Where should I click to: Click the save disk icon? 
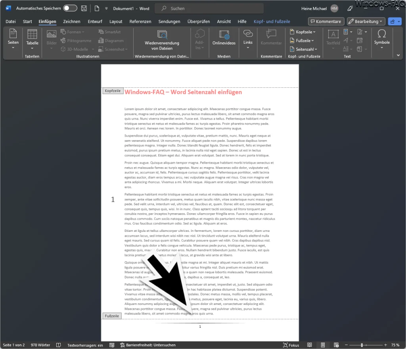click(x=84, y=8)
